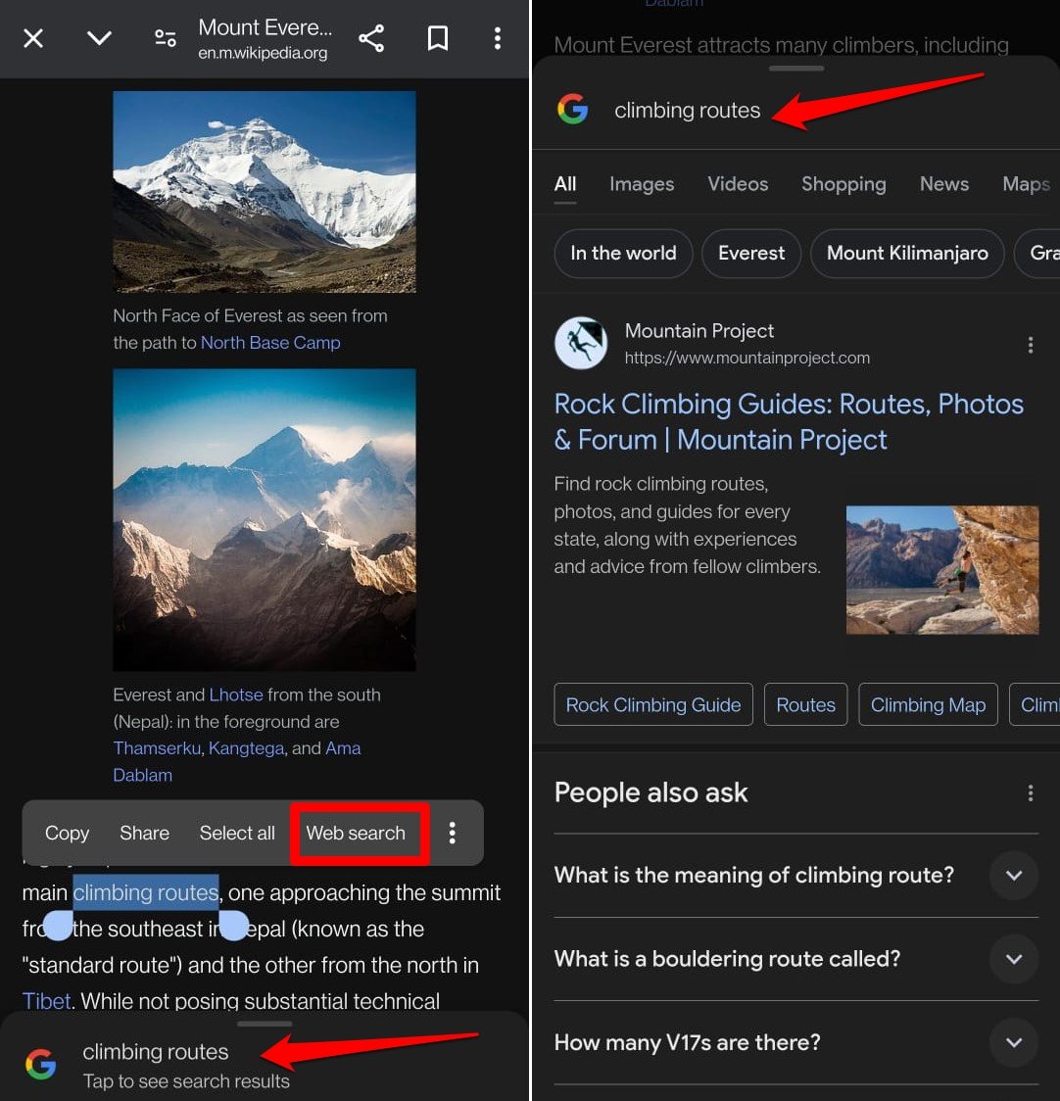Choose Copy in the selection menu

(x=68, y=833)
